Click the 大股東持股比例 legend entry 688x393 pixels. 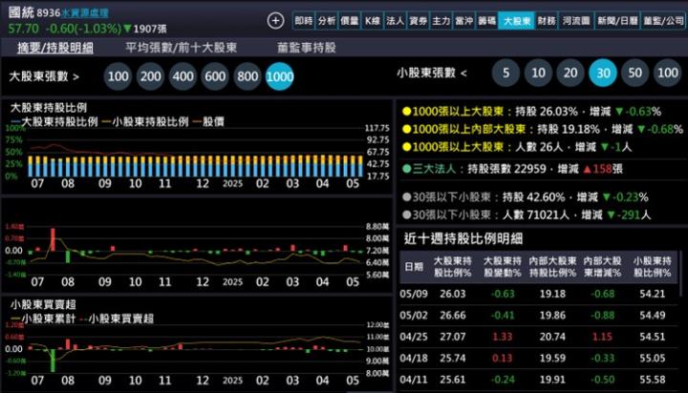[x=54, y=121]
